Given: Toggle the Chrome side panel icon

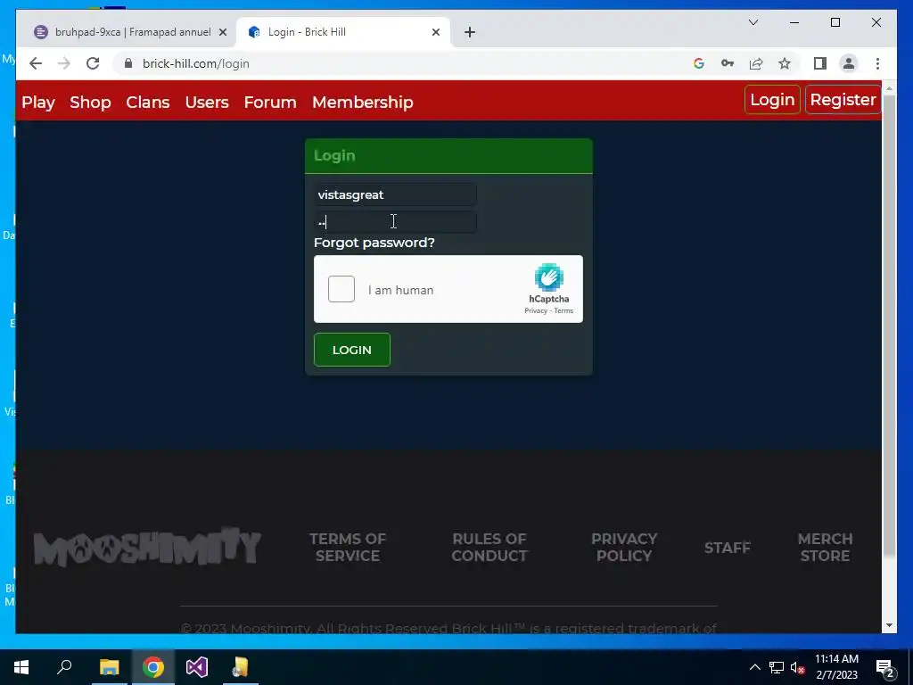Looking at the screenshot, I should (x=820, y=63).
